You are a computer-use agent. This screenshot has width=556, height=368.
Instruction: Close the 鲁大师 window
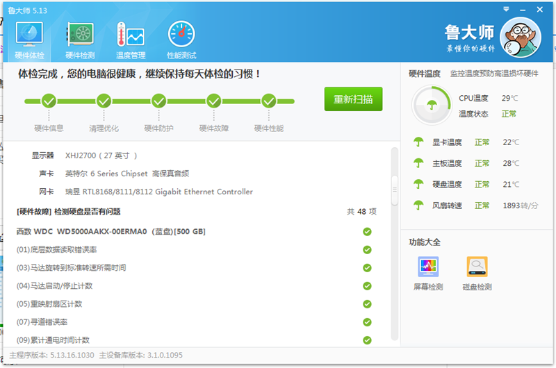[540, 10]
